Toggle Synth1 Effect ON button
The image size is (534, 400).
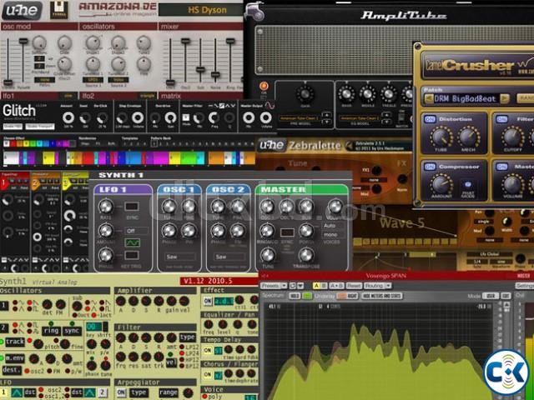point(208,301)
